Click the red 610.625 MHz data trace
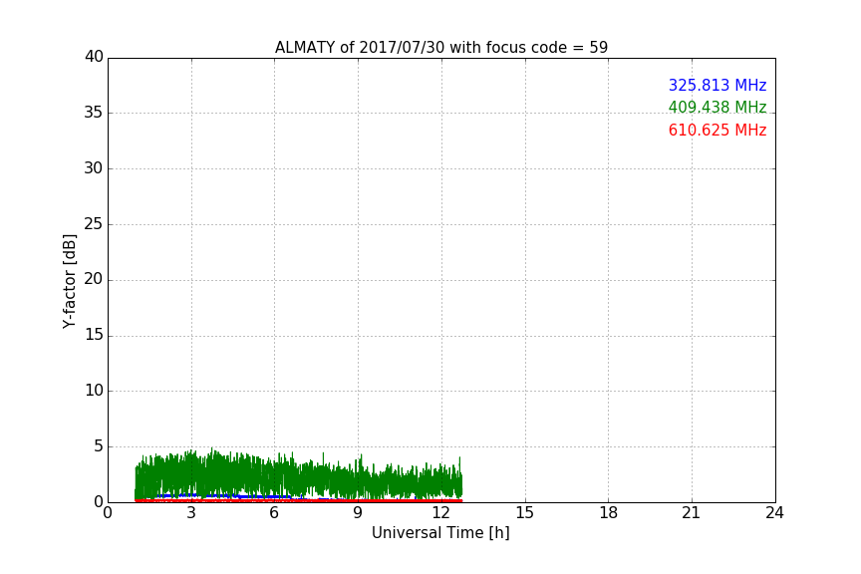 tap(298, 500)
